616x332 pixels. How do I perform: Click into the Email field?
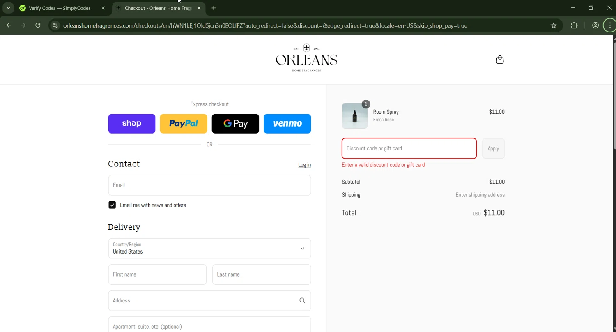point(209,185)
